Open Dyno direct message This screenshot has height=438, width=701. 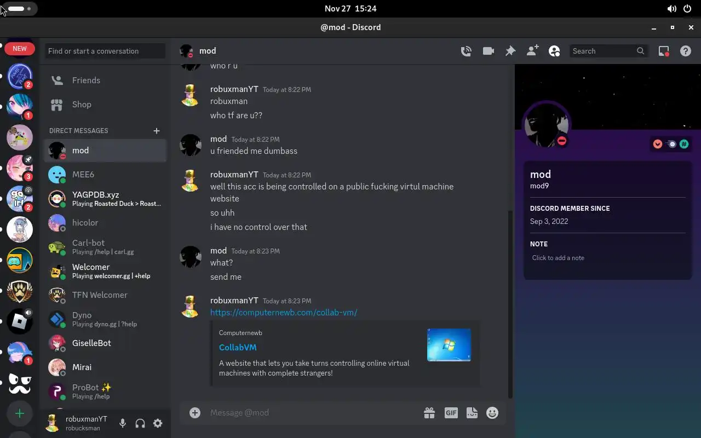(x=105, y=319)
